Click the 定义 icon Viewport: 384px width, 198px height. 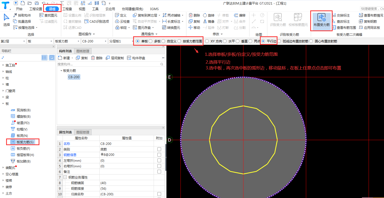pyautogui.click(x=121, y=15)
